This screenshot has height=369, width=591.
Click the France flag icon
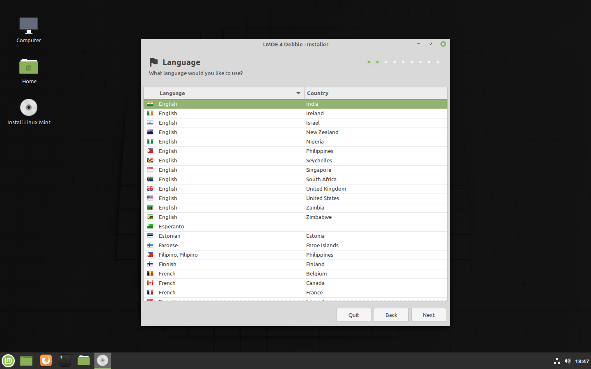click(x=150, y=292)
